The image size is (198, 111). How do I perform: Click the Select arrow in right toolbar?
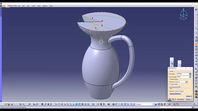tap(196, 28)
